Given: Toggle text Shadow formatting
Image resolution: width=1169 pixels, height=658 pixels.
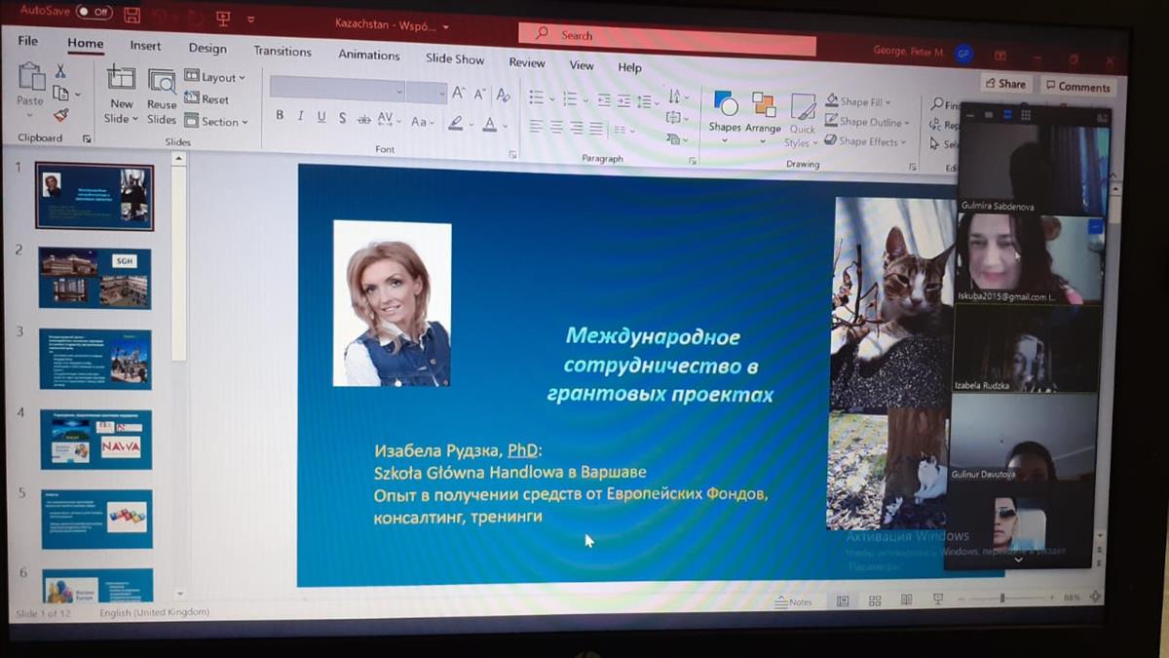Looking at the screenshot, I should click(342, 118).
